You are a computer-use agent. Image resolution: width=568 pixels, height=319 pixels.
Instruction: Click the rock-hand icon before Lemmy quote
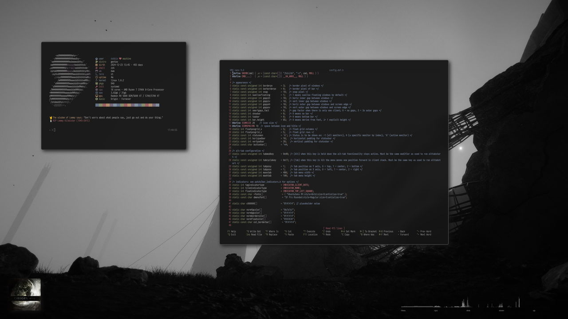pyautogui.click(x=51, y=117)
